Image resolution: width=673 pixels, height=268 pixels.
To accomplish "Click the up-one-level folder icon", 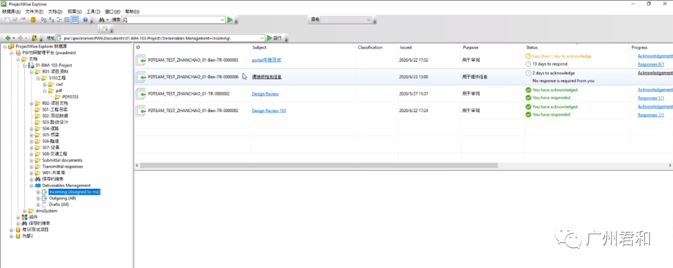I will pos(34,38).
